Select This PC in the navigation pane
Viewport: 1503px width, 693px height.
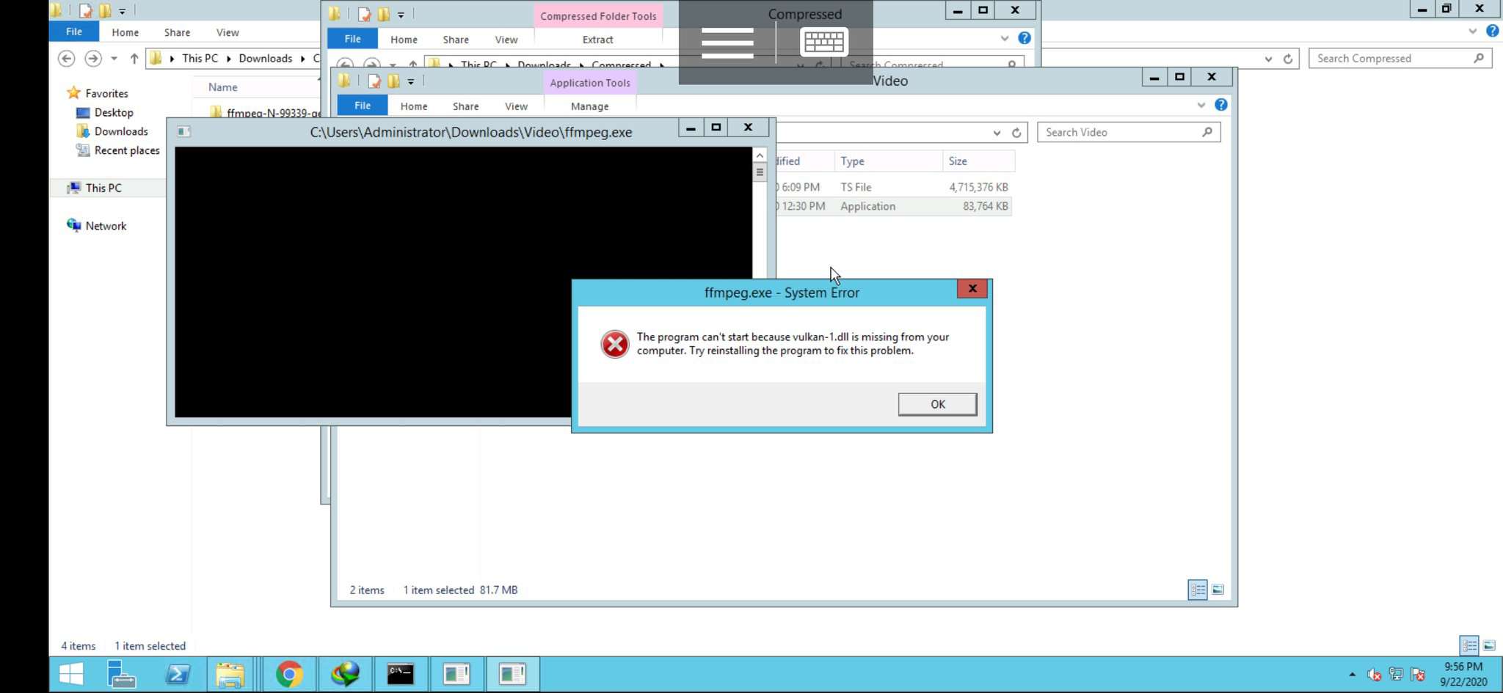(x=103, y=188)
